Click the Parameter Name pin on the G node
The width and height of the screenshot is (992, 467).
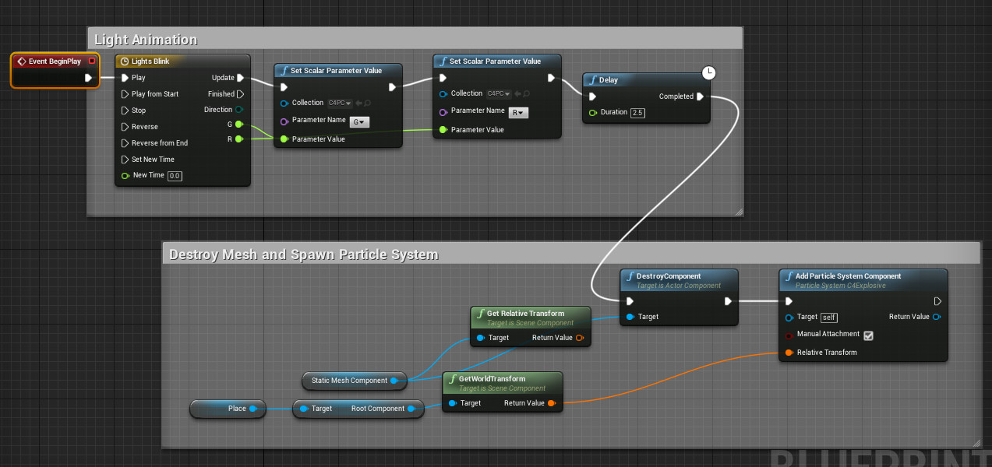284,121
